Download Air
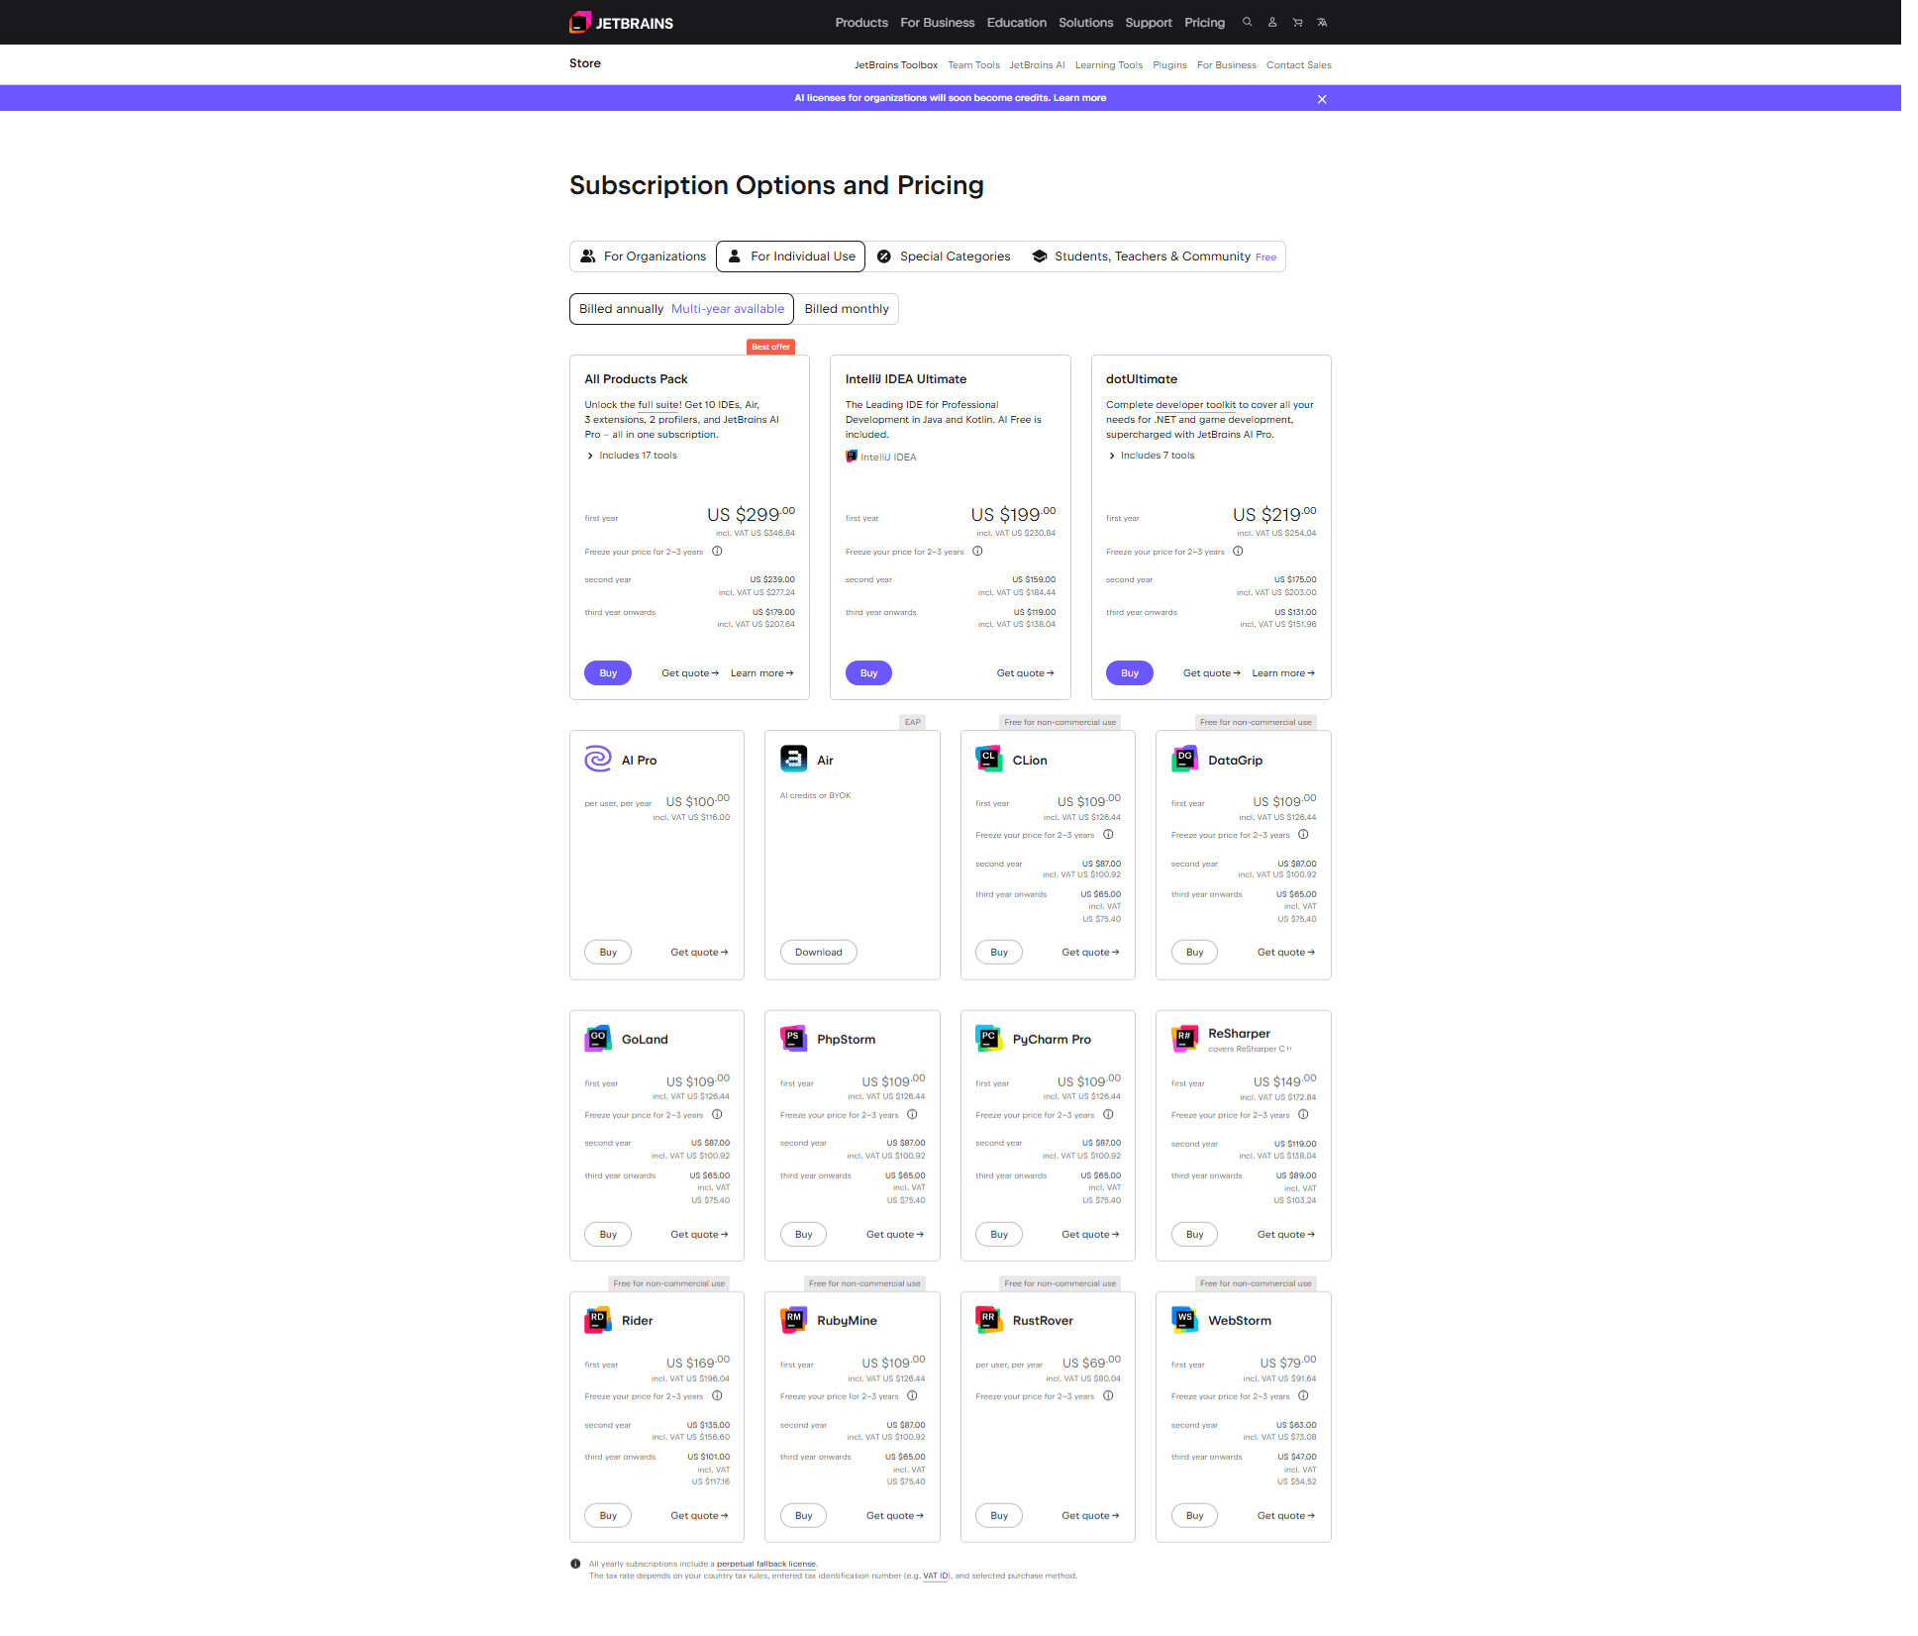The height and width of the screenshot is (1636, 1918). click(819, 953)
